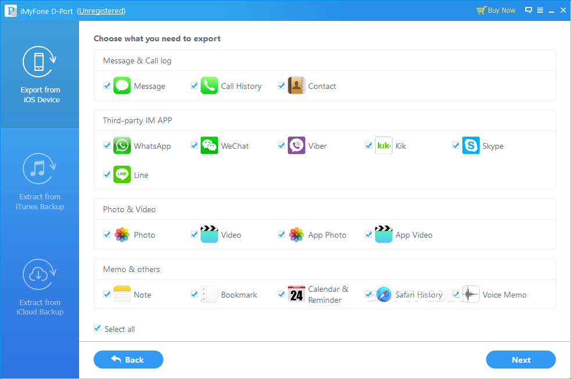The height and width of the screenshot is (379, 571).
Task: Click the App Photo label text
Action: 327,235
